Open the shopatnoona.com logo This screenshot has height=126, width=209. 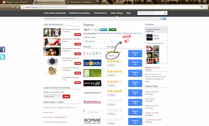92,93
